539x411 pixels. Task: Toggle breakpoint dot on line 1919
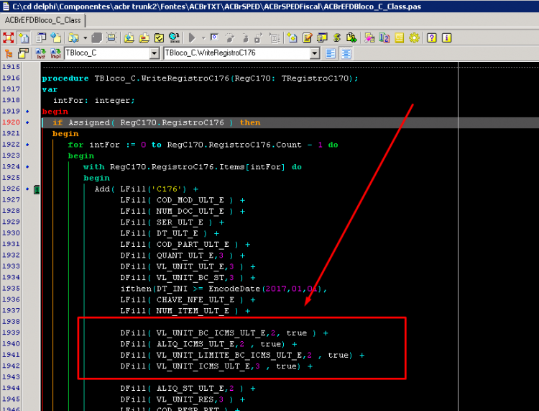27,111
